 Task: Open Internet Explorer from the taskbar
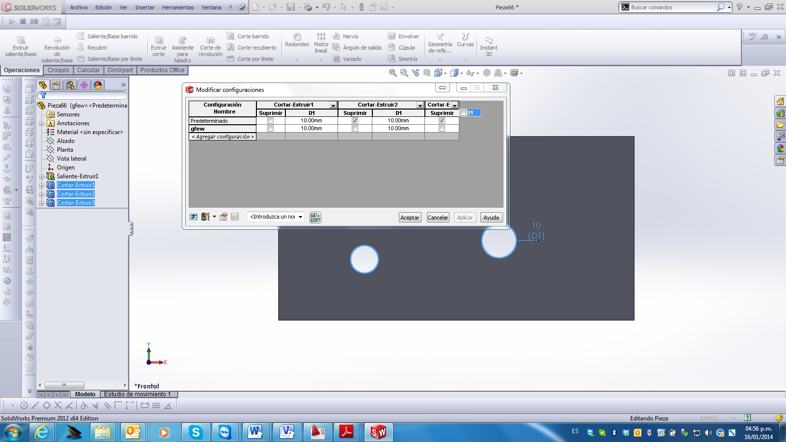coord(43,432)
